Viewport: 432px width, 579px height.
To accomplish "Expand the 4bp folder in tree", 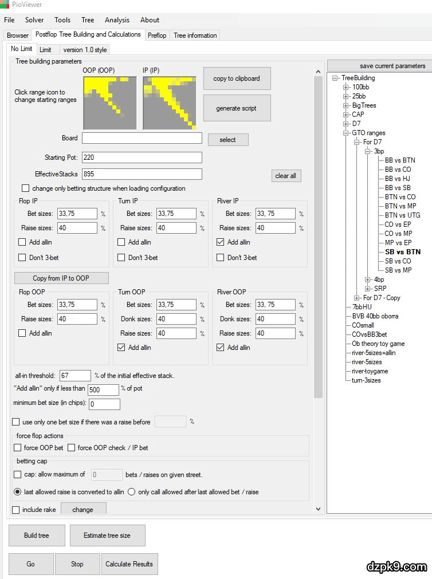I will [x=368, y=279].
